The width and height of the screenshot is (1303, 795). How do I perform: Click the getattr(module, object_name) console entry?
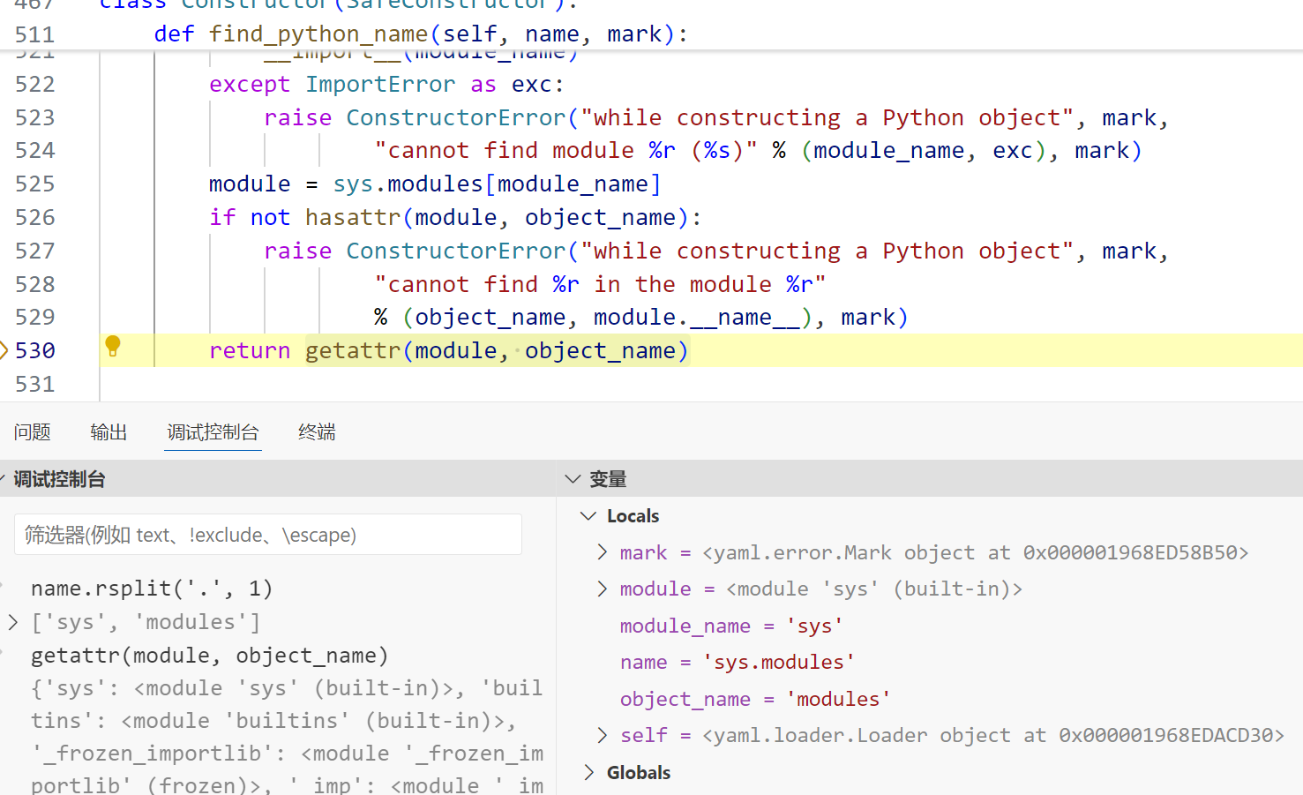point(209,656)
